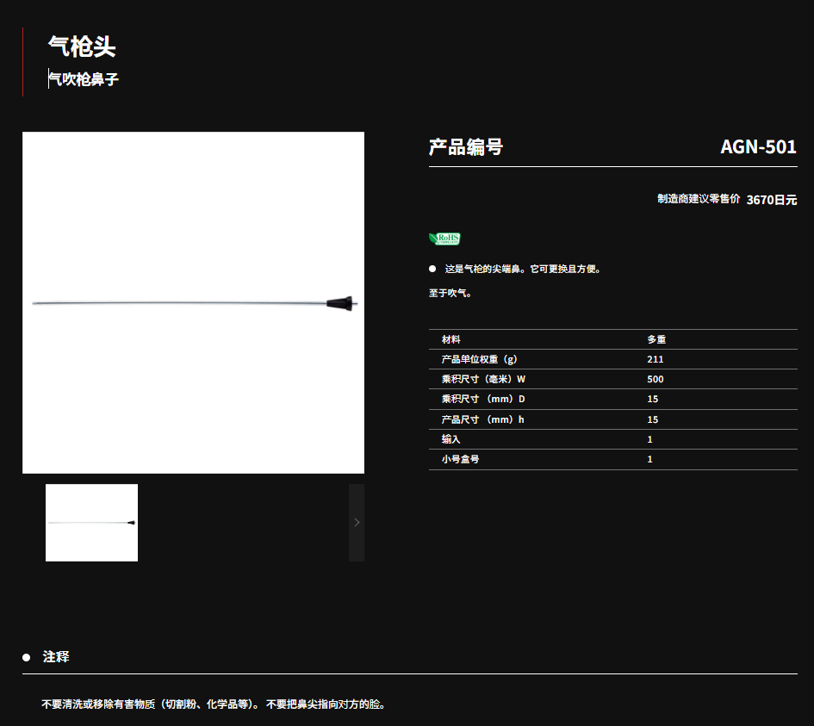Click the 小号盒号 row label
This screenshot has width=814, height=726.
point(460,459)
